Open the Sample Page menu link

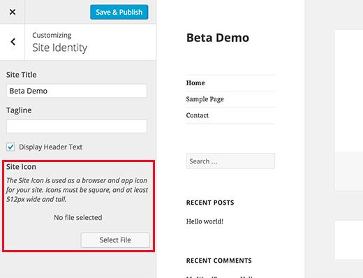(x=205, y=99)
